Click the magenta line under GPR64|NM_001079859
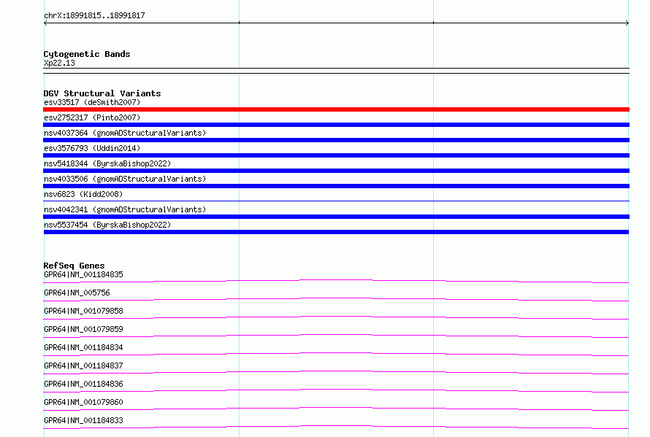Viewport: 650px width, 437px height. coord(336,336)
